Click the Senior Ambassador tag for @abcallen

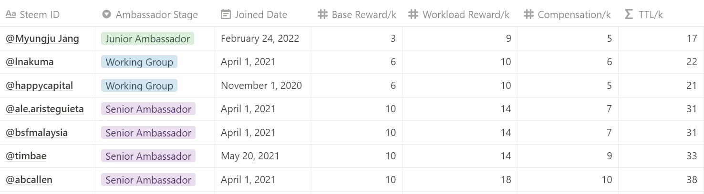coord(148,180)
